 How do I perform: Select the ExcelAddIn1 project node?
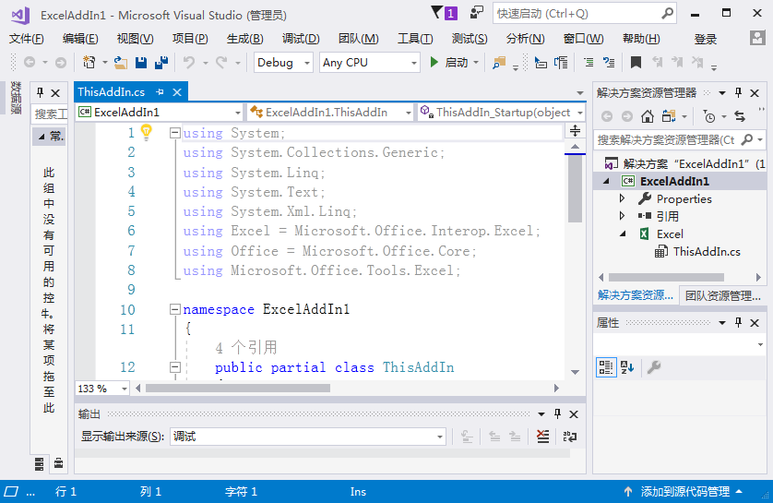tap(674, 181)
